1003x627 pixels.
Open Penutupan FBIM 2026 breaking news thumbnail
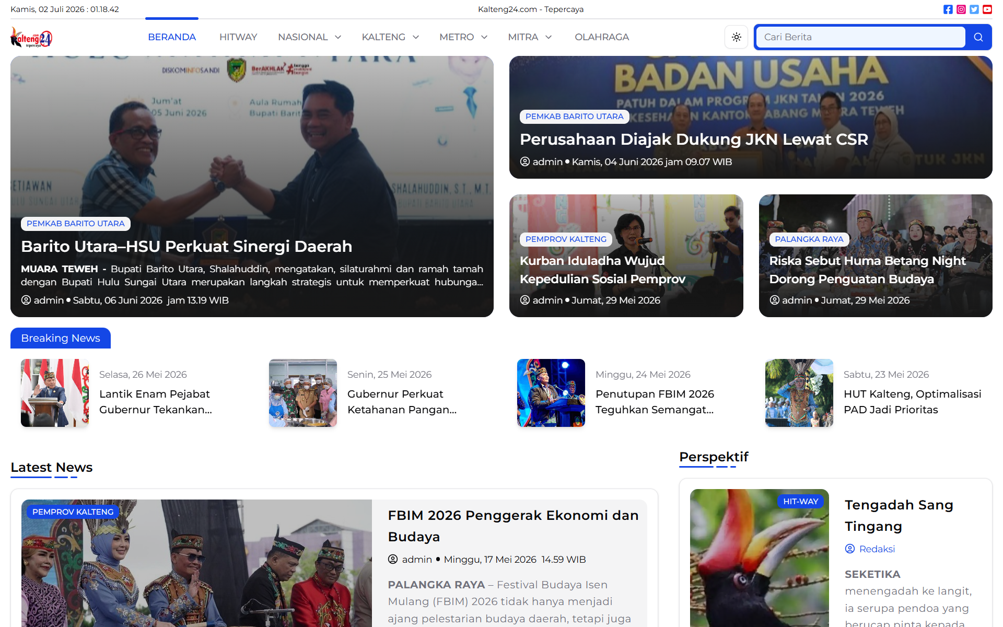tap(551, 393)
